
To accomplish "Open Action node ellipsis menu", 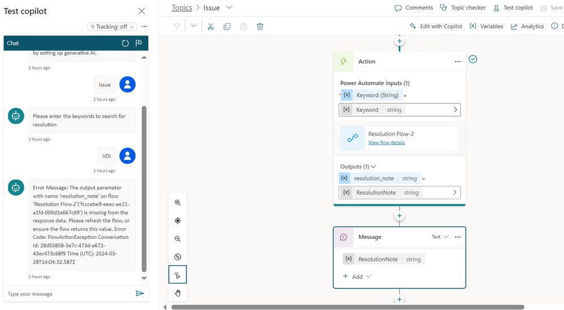I will pyautogui.click(x=457, y=62).
